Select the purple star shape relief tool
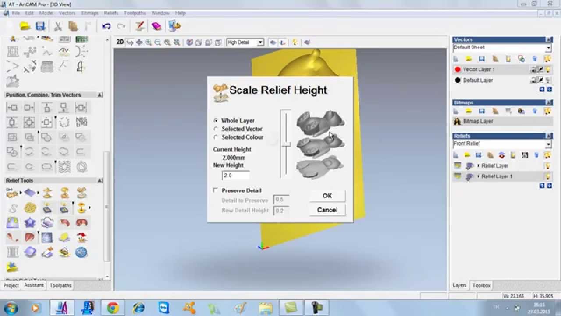Viewport: 561px width, 316px height. click(30, 223)
